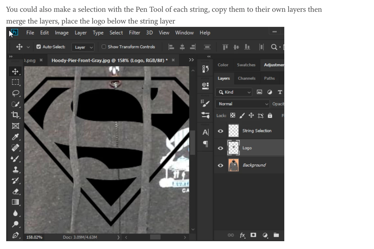Select the Brush tool

15,158
